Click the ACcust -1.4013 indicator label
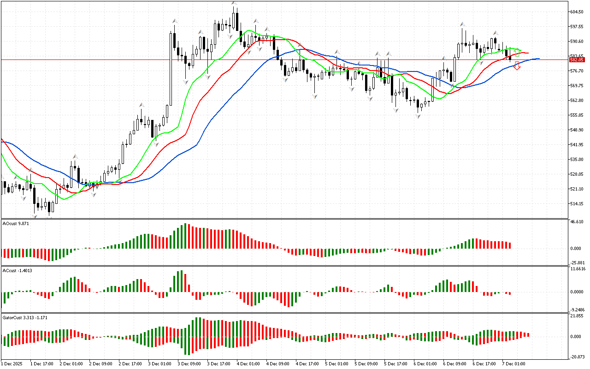Screen dimensions: 590x369 (17, 270)
